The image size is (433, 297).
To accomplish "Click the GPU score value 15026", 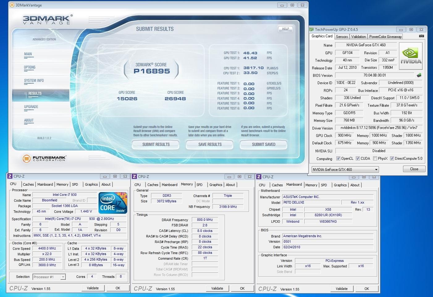I will [x=127, y=99].
